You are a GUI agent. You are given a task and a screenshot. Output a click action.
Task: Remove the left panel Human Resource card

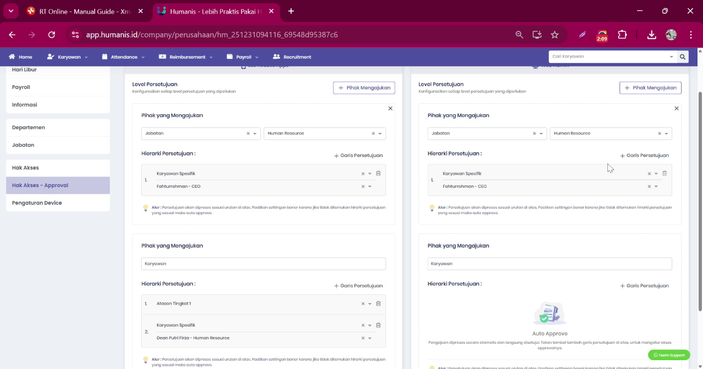pyautogui.click(x=390, y=108)
